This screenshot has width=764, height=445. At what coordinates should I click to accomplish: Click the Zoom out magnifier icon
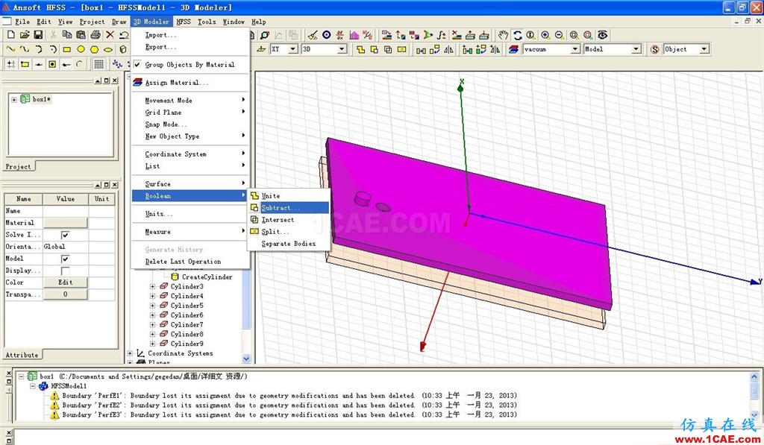click(x=560, y=35)
